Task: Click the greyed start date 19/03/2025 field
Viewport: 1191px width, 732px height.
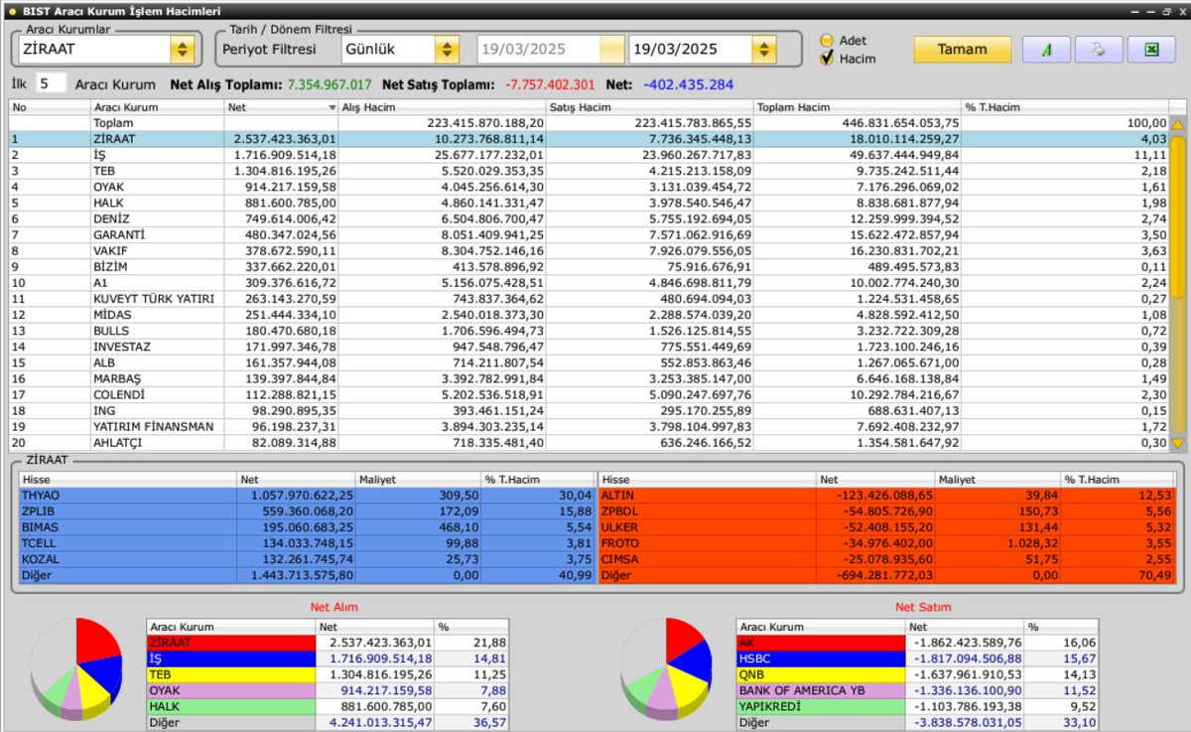Action: pos(550,49)
